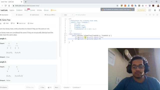The height and width of the screenshot is (90, 160).
Task: Open the notifications bell icon
Action: (155, 10)
